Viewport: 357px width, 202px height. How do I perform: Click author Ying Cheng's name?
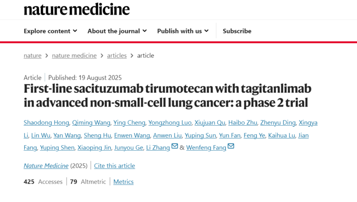pos(129,123)
